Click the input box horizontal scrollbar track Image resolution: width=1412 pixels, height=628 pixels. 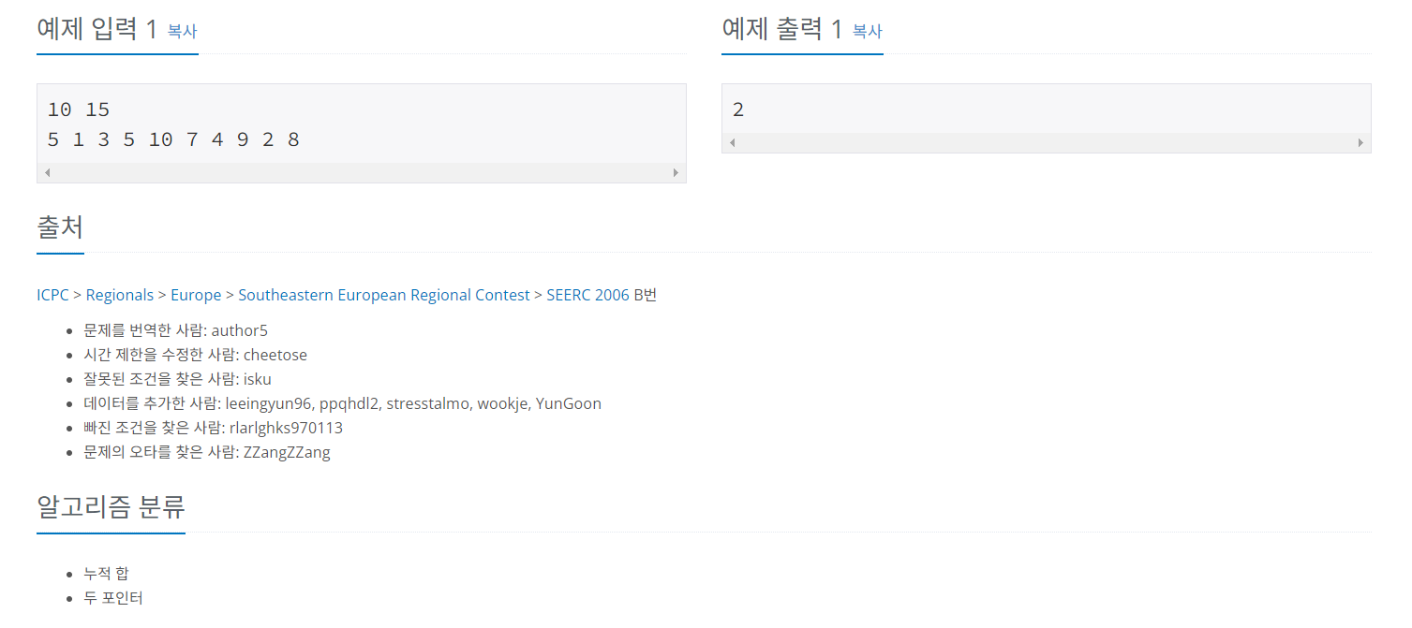[362, 172]
